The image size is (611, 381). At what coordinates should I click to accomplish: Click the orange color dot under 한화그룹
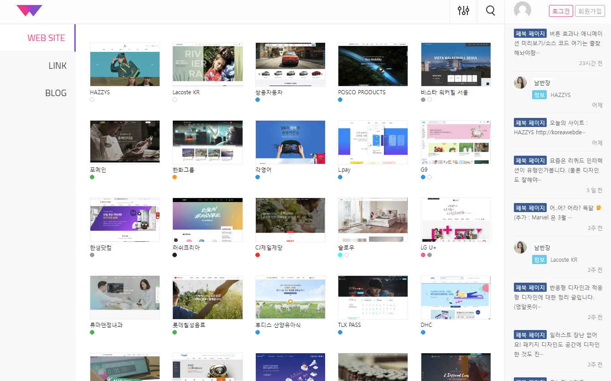pyautogui.click(x=175, y=177)
